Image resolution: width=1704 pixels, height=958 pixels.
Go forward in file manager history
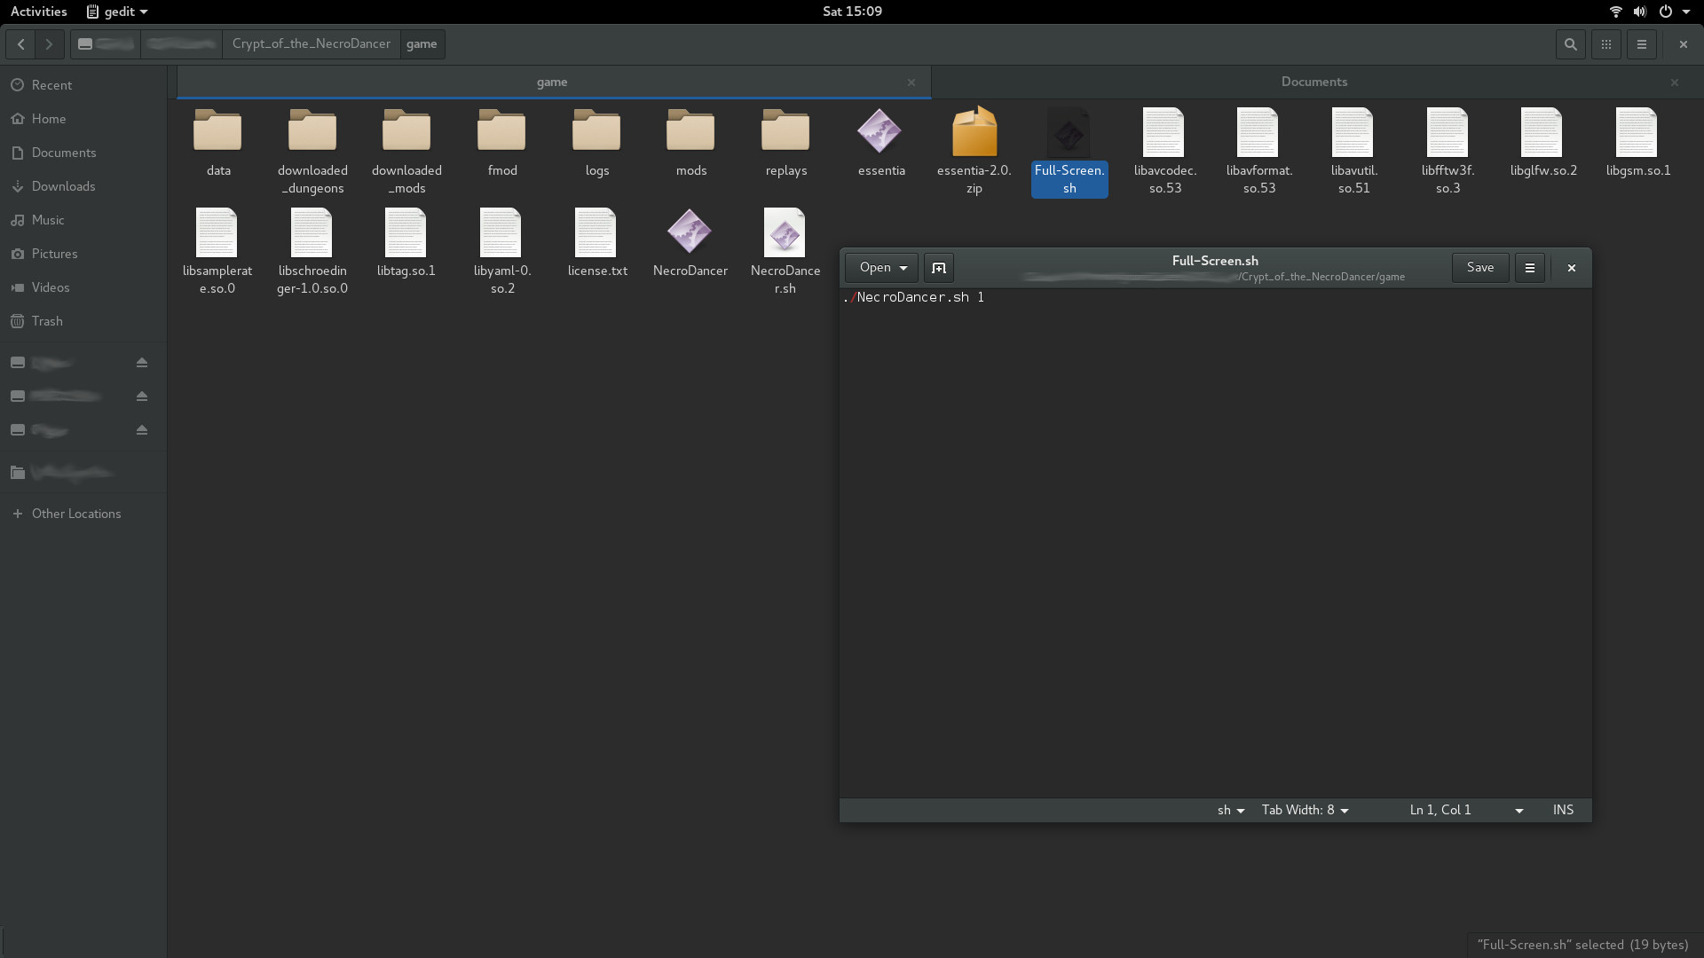coord(50,44)
